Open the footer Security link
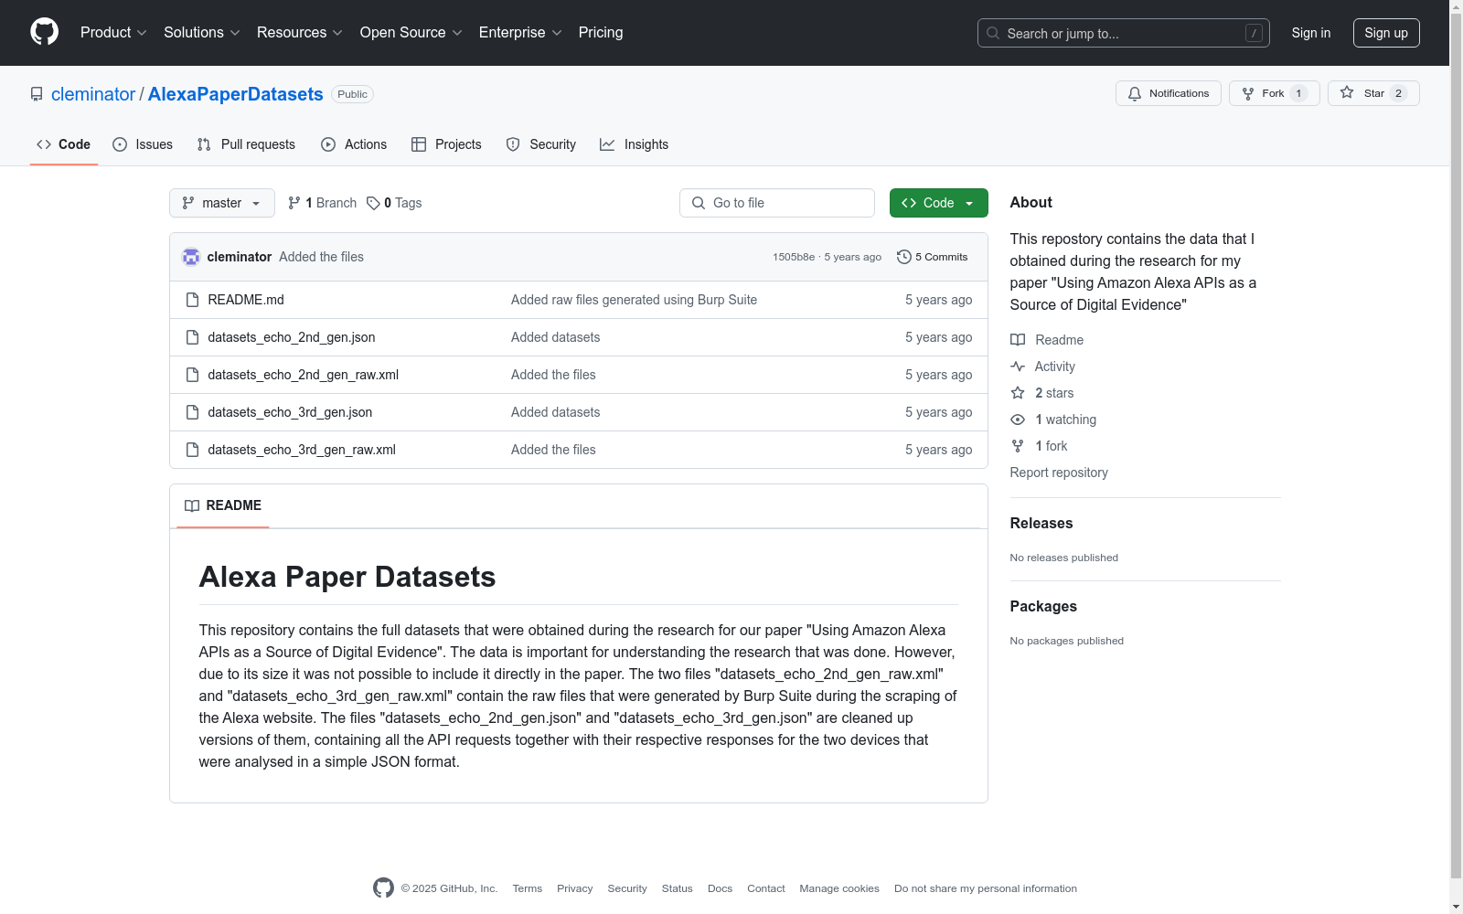The width and height of the screenshot is (1463, 914). [627, 888]
